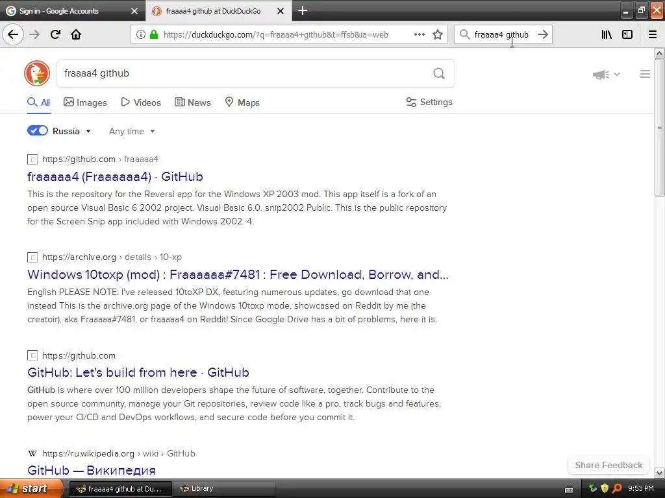Switch to Sign in - Google Accounts tab
665x498 pixels.
72,11
